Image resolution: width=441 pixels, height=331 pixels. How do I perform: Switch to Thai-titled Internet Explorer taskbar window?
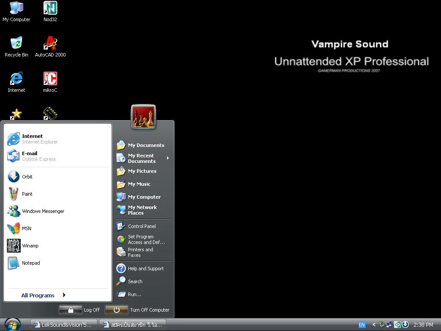133,325
